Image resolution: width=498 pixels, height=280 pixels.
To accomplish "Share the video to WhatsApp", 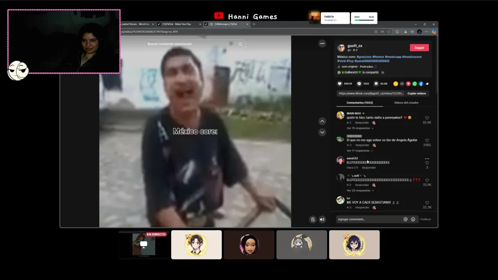I will point(414,84).
